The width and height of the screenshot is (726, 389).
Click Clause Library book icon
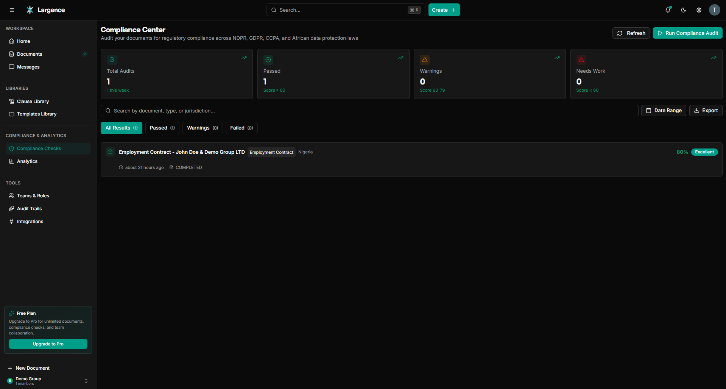12,102
